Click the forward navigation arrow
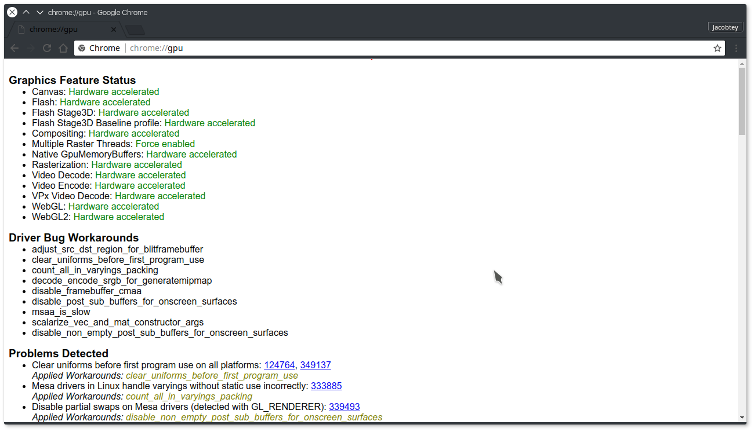754x432 pixels. click(31, 48)
